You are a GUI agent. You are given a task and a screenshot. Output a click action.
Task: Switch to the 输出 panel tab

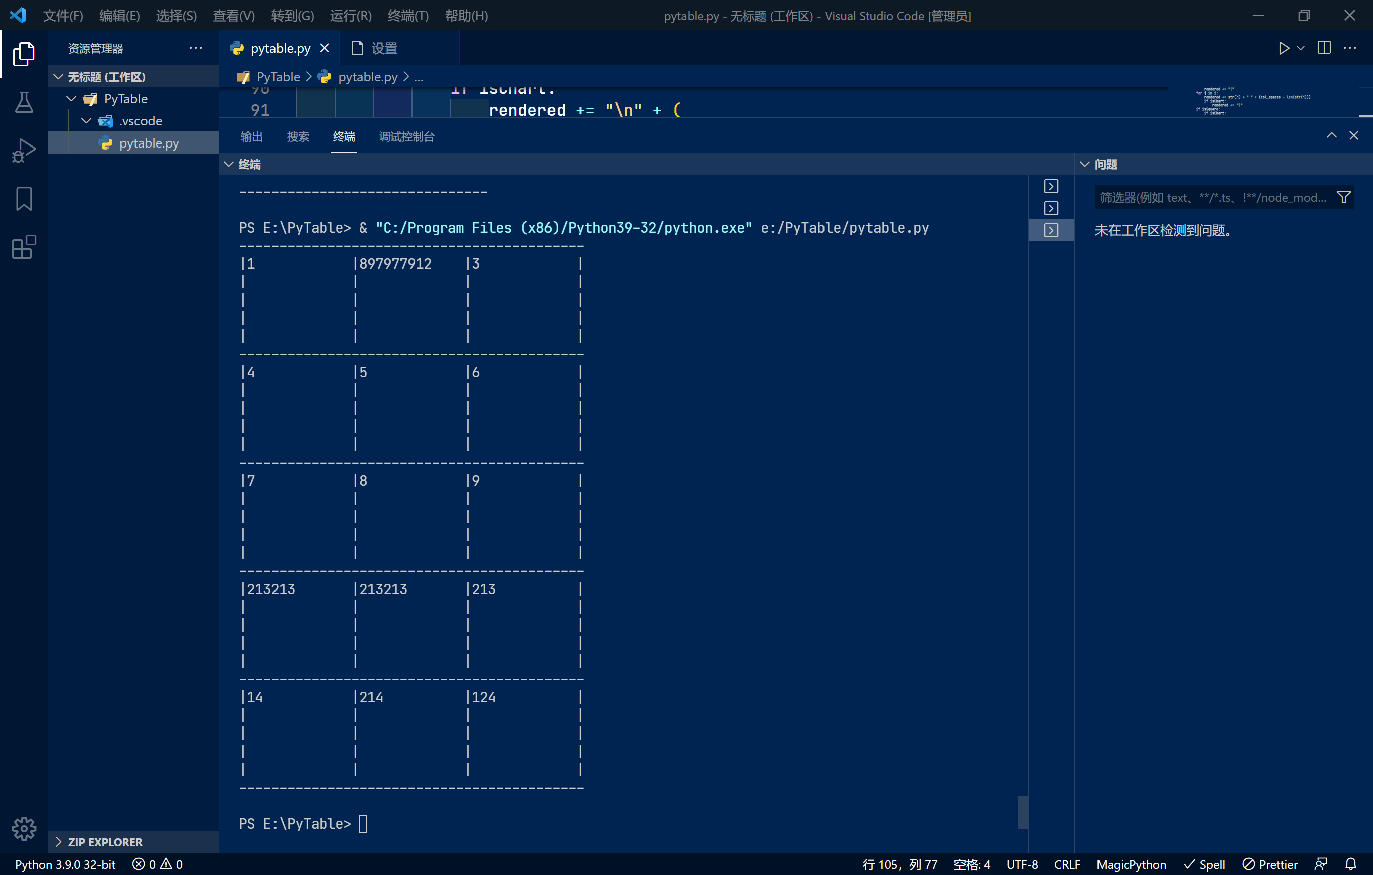251,137
